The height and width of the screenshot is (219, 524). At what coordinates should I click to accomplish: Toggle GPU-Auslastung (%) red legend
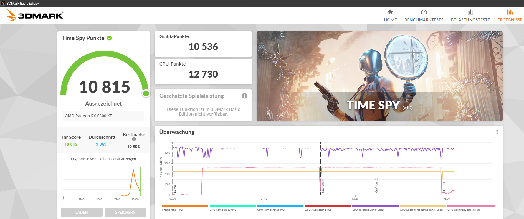328,206
